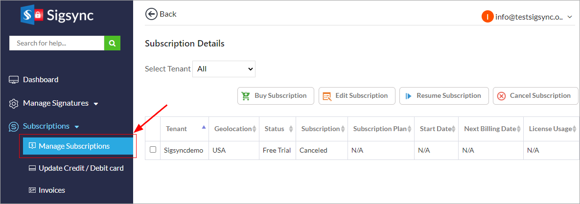The width and height of the screenshot is (580, 204).
Task: Click the Subscriptions S icon
Action: coord(14,127)
